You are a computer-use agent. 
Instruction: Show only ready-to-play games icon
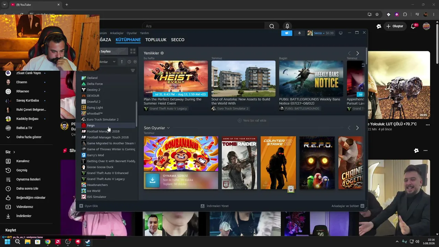coord(135,62)
